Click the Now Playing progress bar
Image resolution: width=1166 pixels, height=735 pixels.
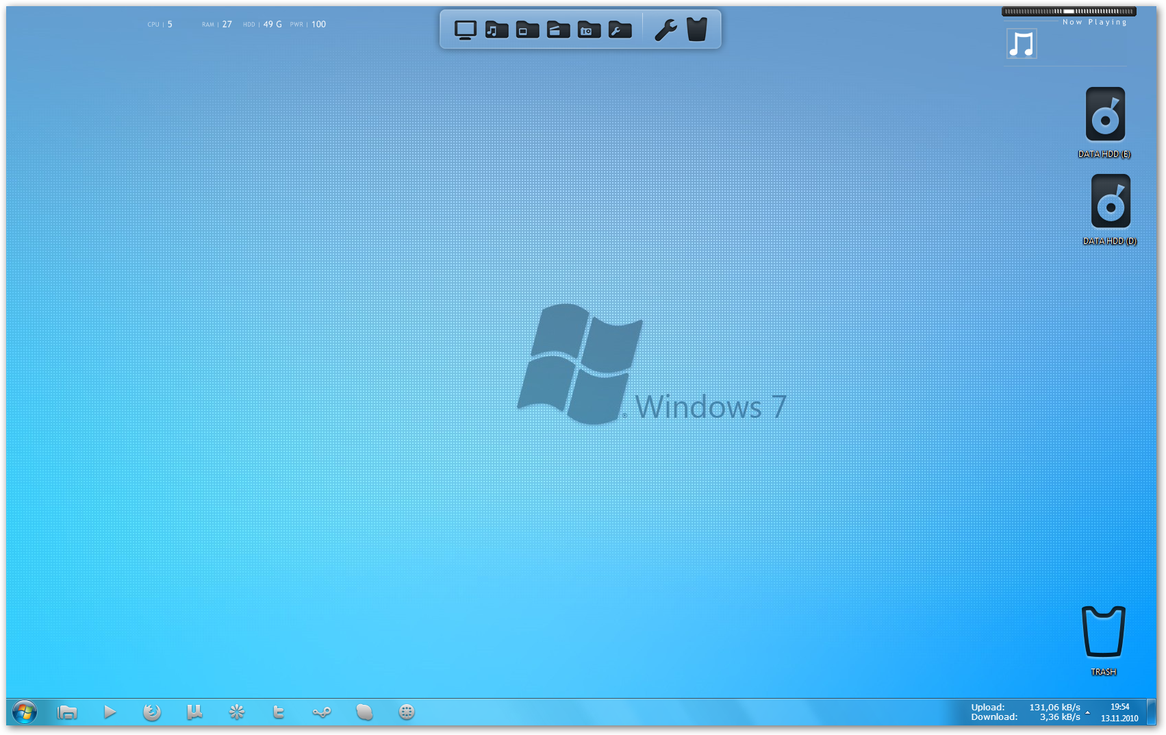pos(1069,12)
